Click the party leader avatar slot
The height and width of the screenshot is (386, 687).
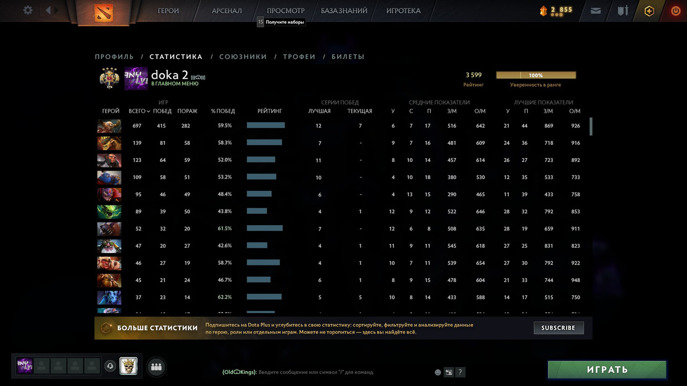tap(25, 366)
